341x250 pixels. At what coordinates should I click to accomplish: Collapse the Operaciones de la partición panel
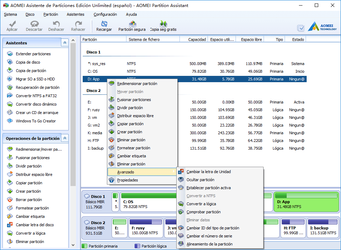pos(65,138)
